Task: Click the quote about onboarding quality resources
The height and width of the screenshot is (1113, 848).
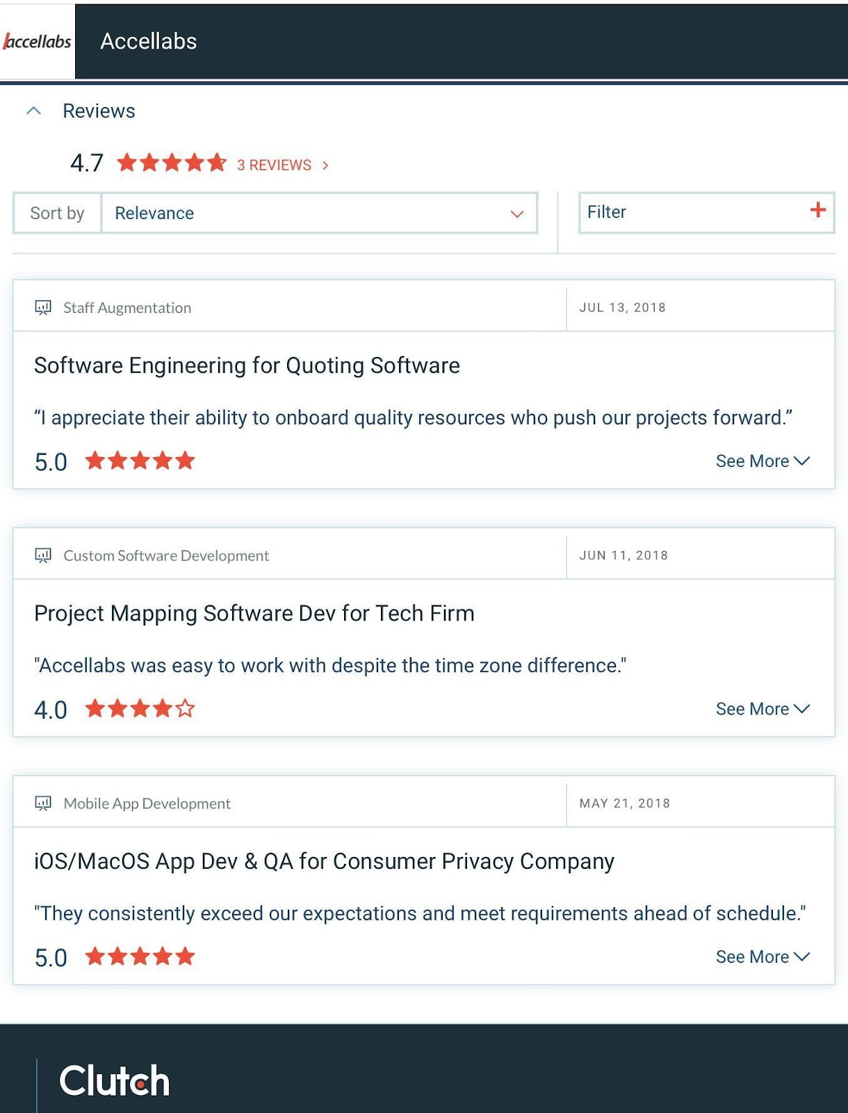Action: click(414, 417)
